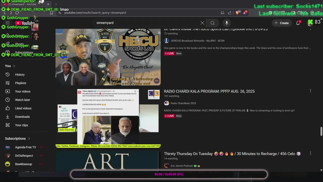Click the scrollbar down arrow
This screenshot has height=182, width=323.
tap(321, 170)
